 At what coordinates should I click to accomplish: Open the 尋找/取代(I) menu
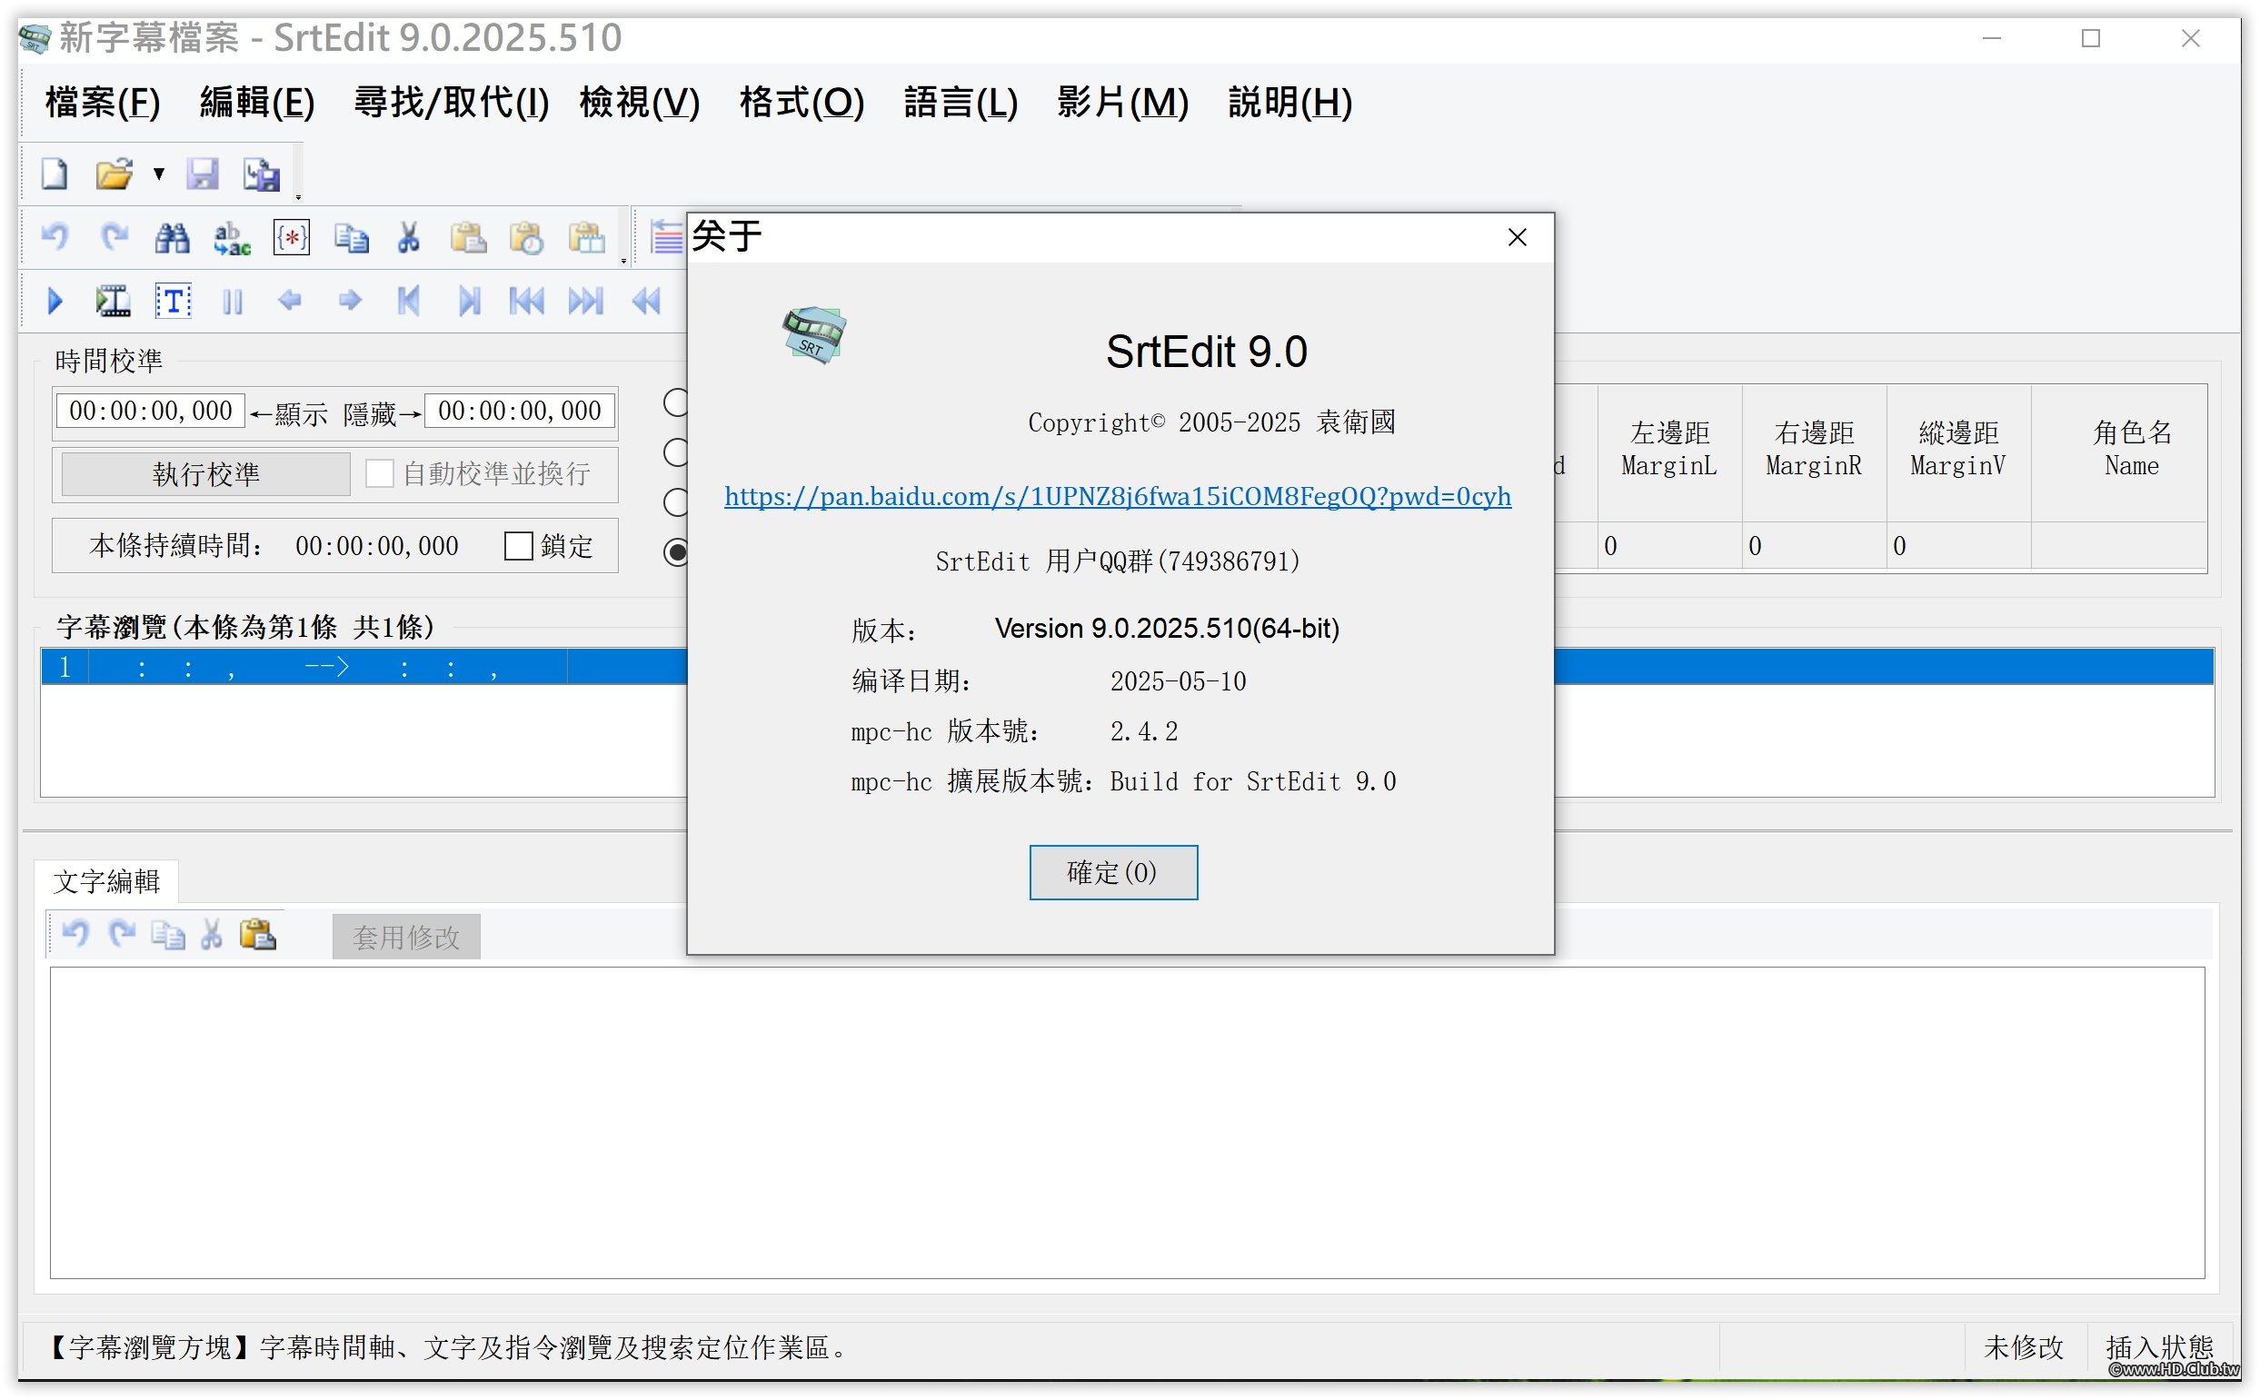point(452,102)
